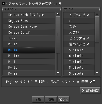Click font list scroll down arrow
The height and width of the screenshot is (104, 102).
point(58,73)
